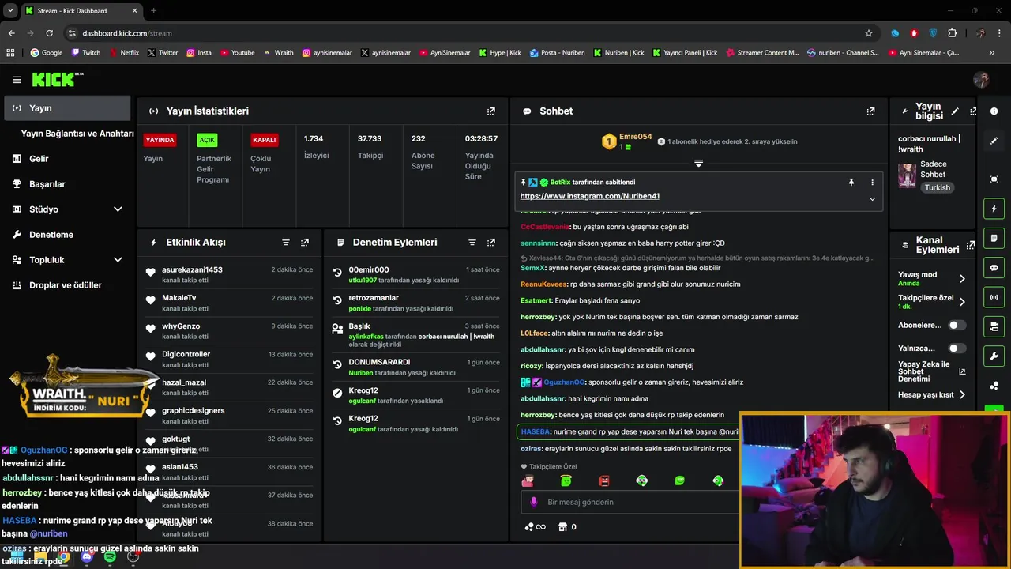Open the Discord icon in the taskbar
1011x569 pixels.
point(87,557)
